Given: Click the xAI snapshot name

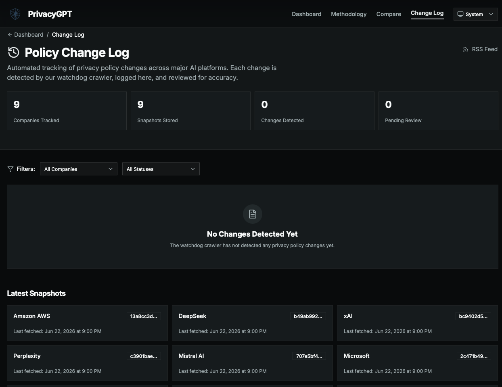Looking at the screenshot, I should tap(348, 316).
